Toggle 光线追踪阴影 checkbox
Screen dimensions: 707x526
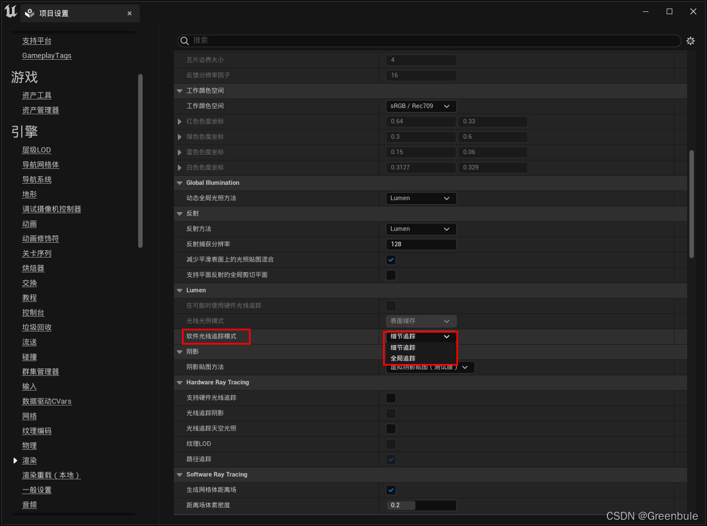pos(391,413)
